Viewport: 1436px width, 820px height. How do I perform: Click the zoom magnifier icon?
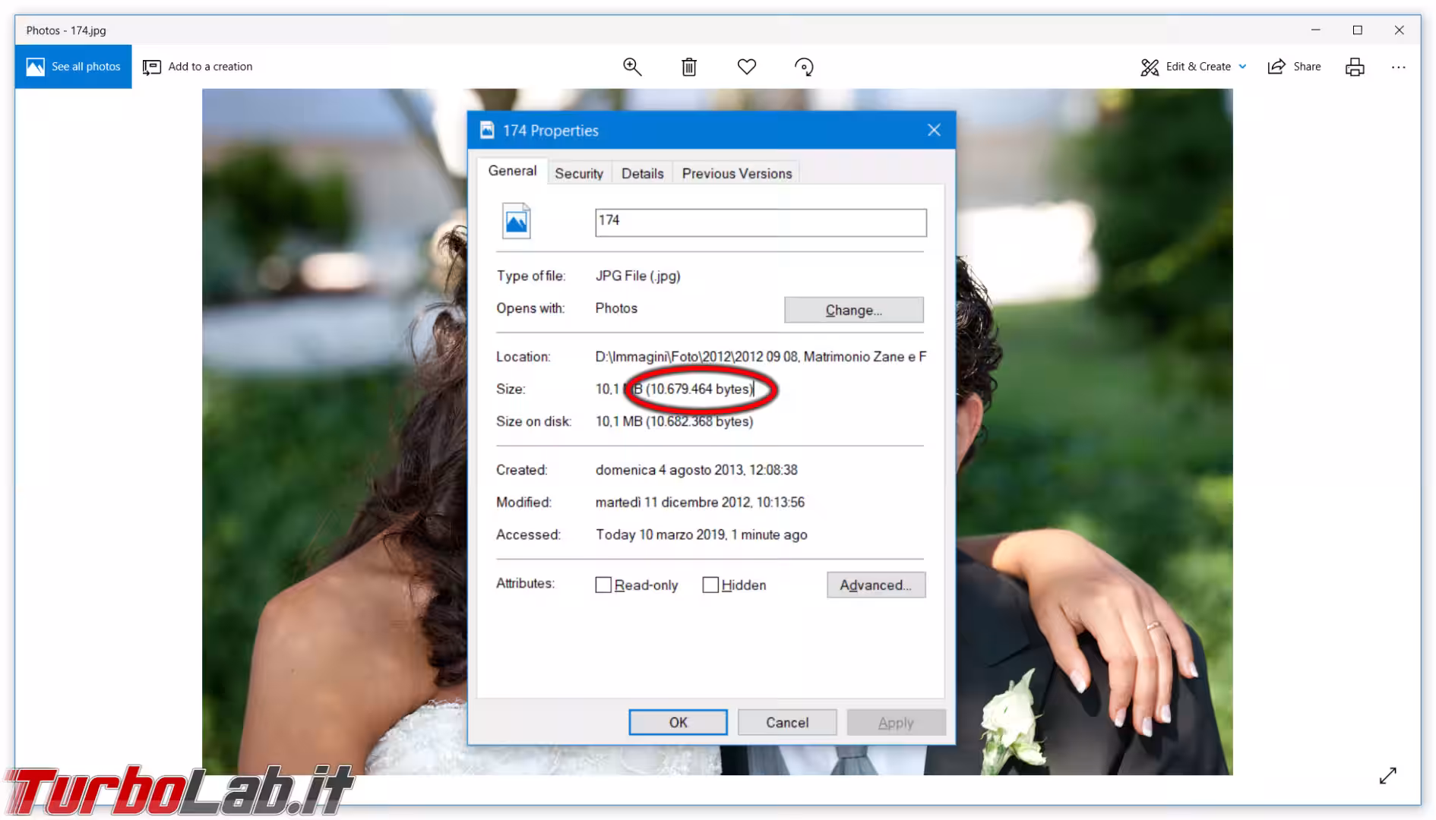click(x=631, y=67)
